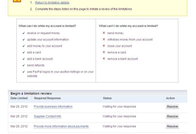This screenshot has width=196, height=134.
Task: Click the Required Response column header
Action: pos(47,98)
